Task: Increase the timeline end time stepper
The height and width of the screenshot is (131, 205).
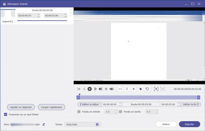Action: tap(178, 103)
